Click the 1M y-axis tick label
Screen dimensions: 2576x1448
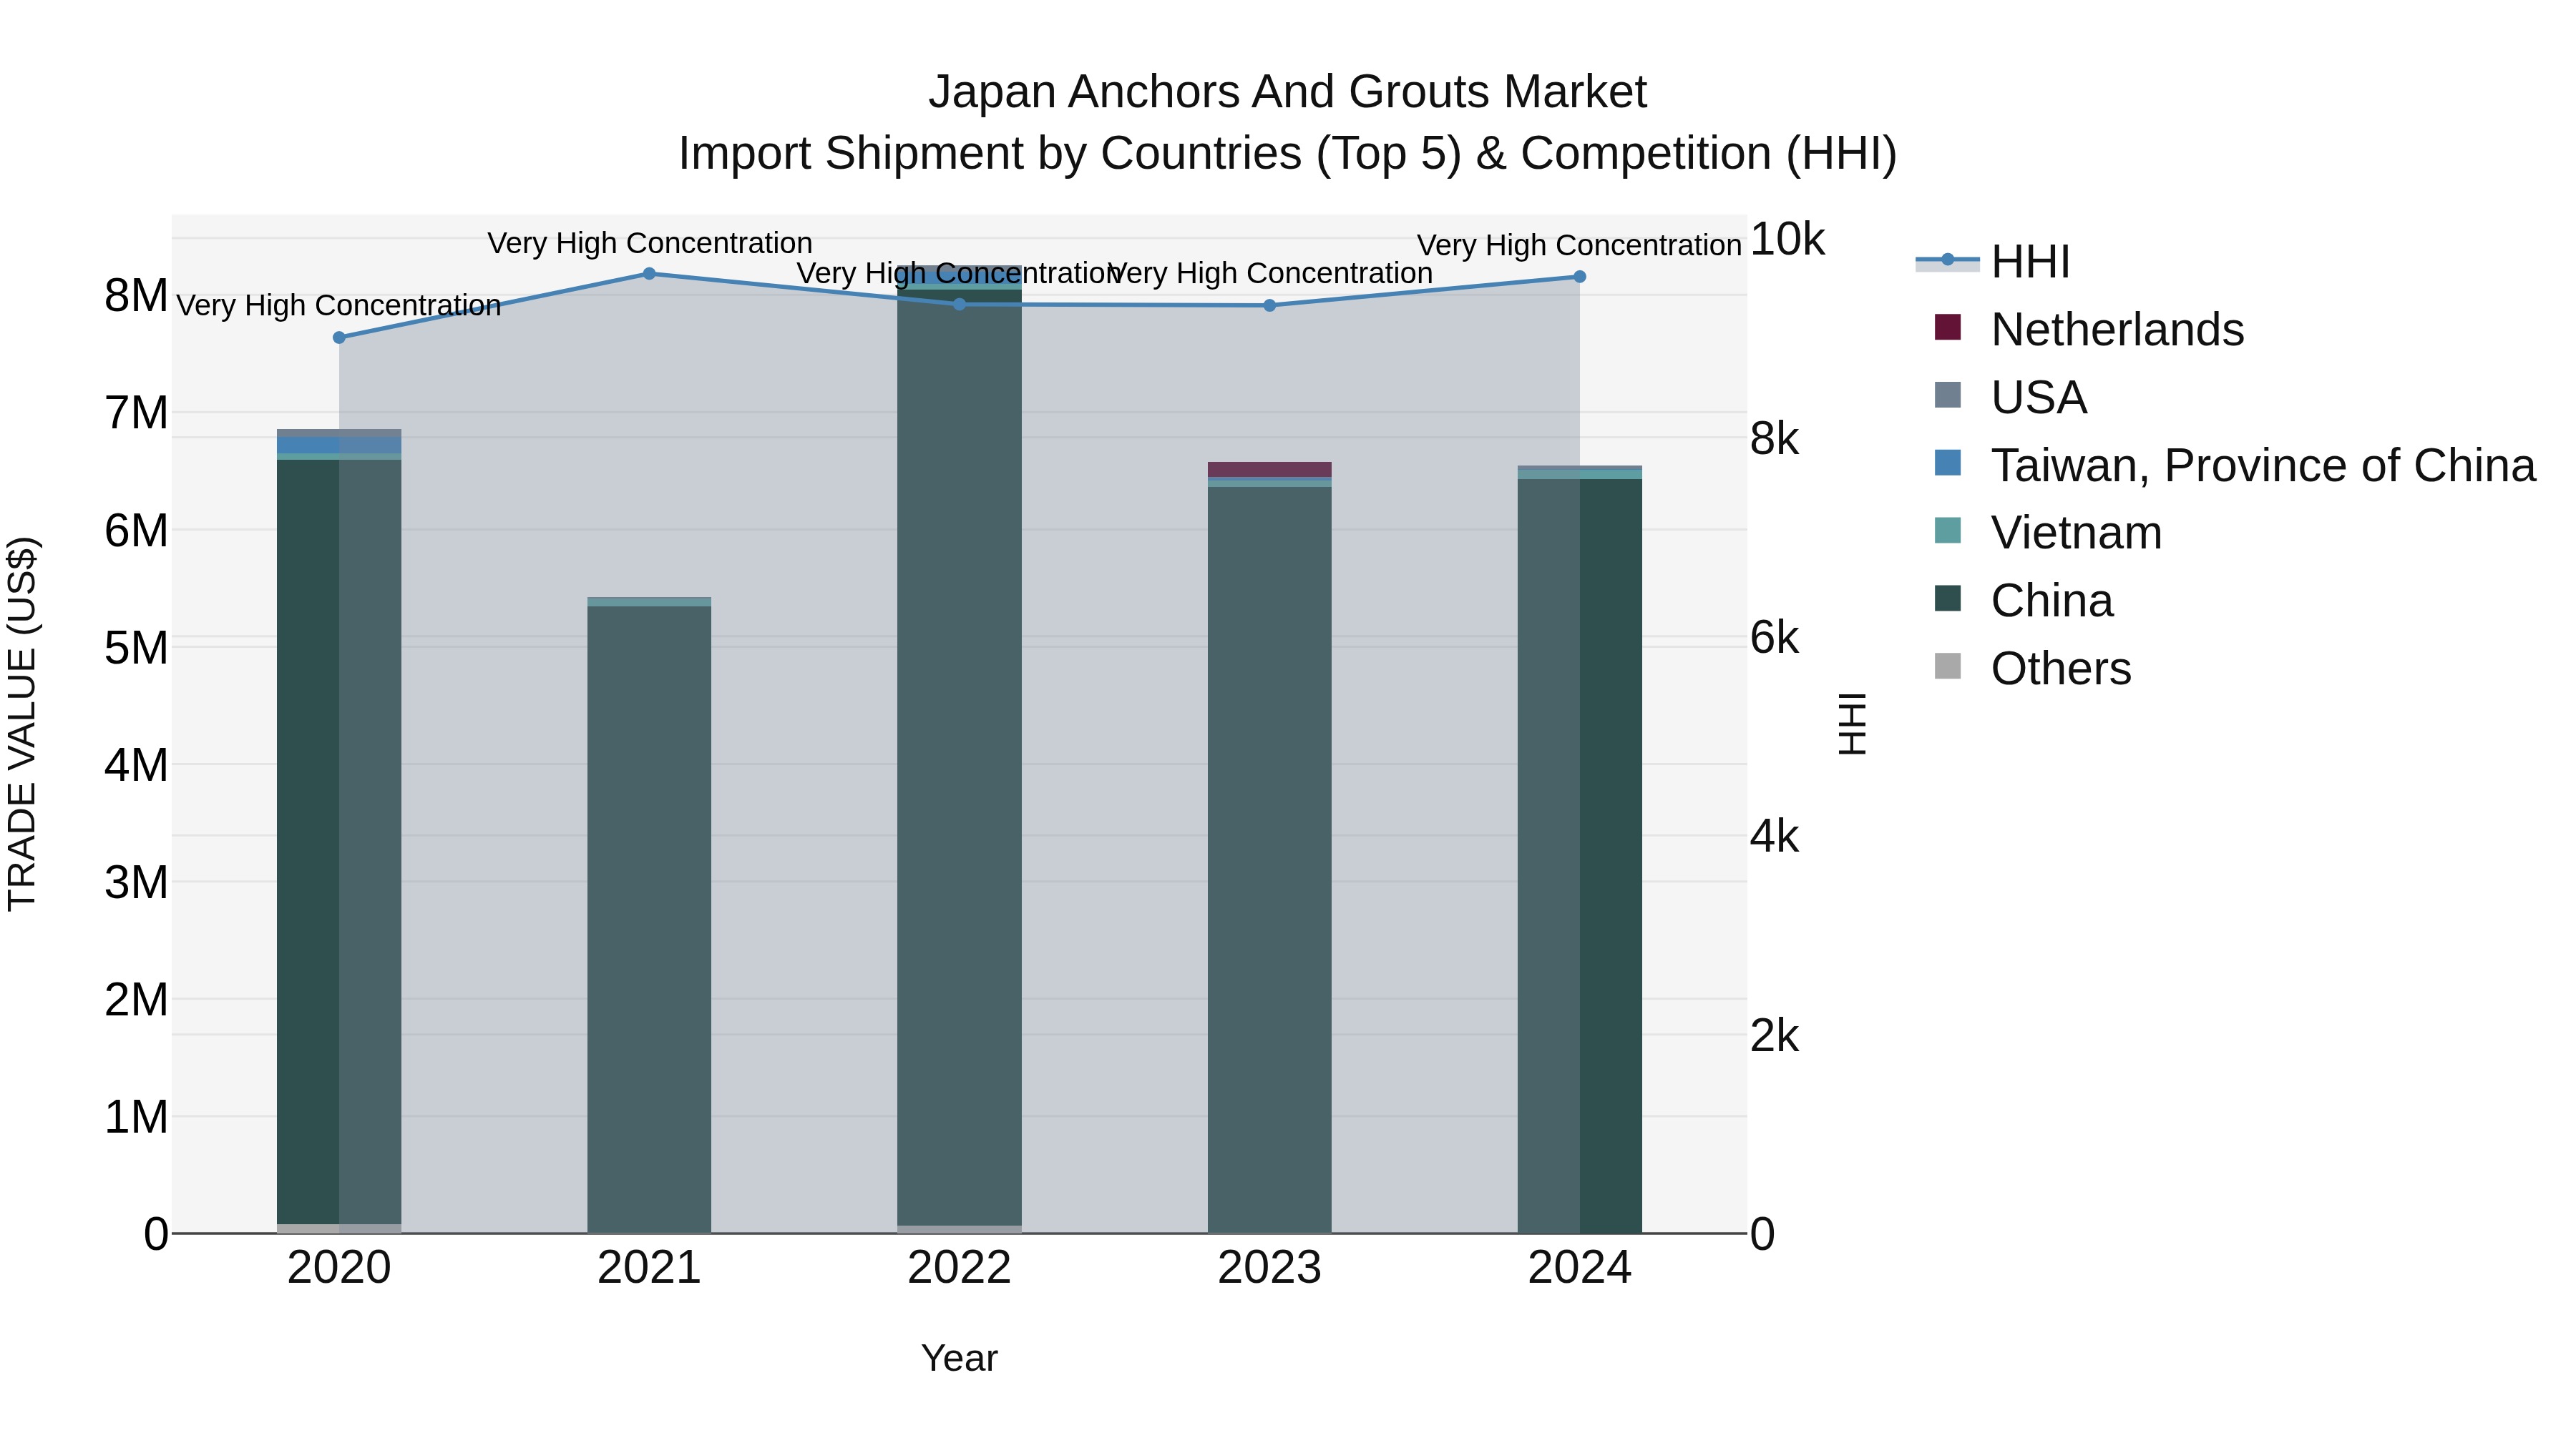[x=136, y=1117]
